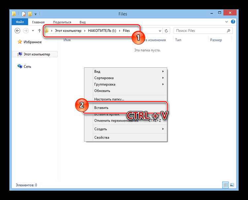Open the Главная ribbon tab

pos(38,22)
